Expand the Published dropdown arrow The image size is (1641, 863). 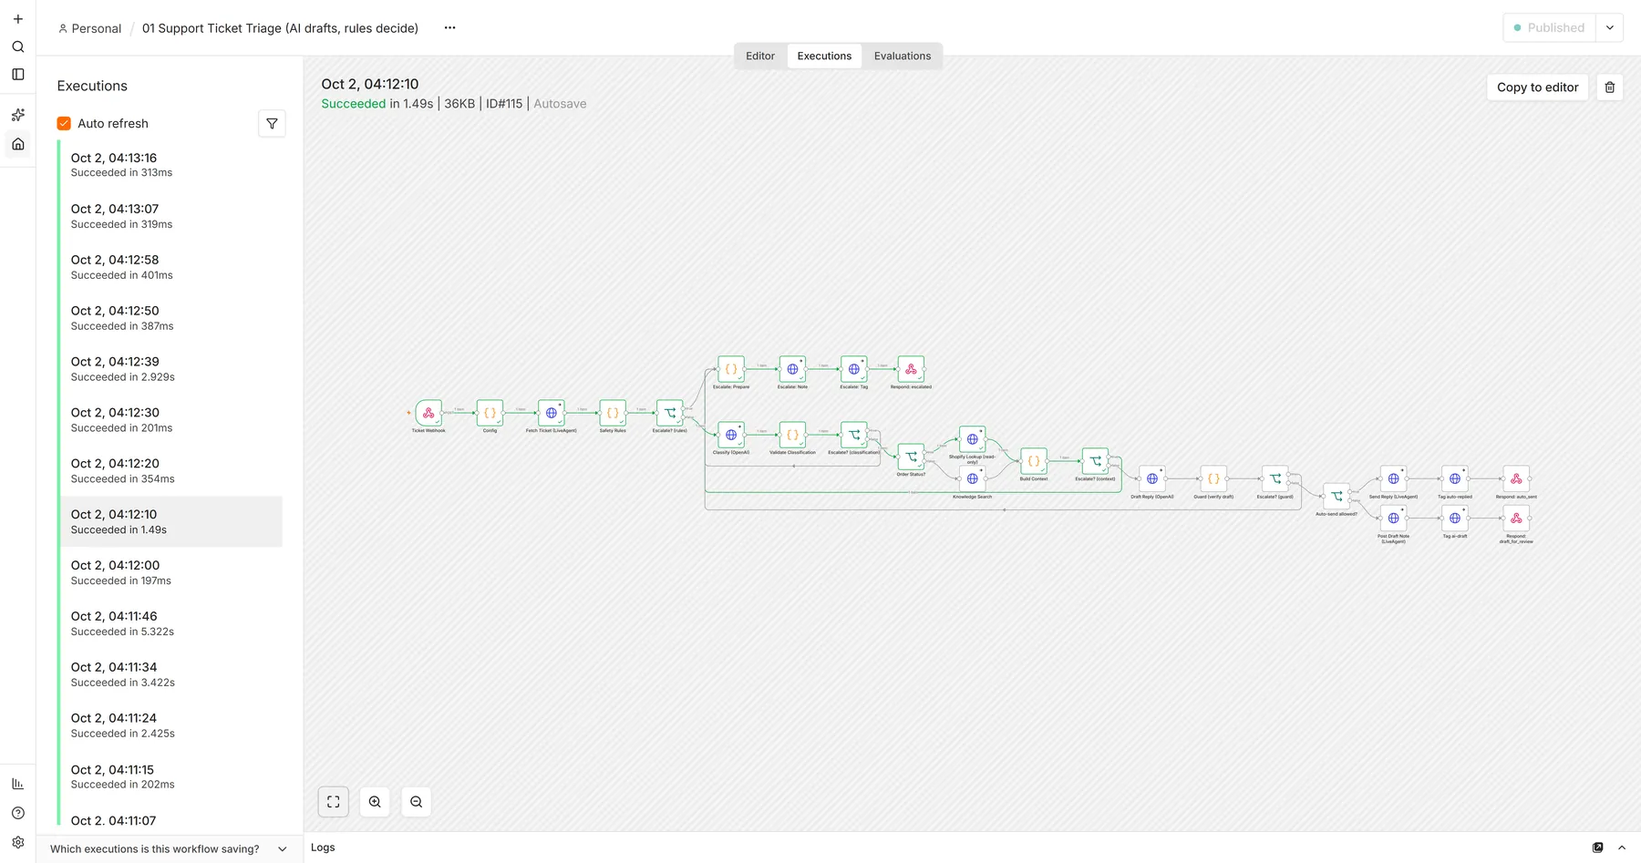tap(1609, 28)
